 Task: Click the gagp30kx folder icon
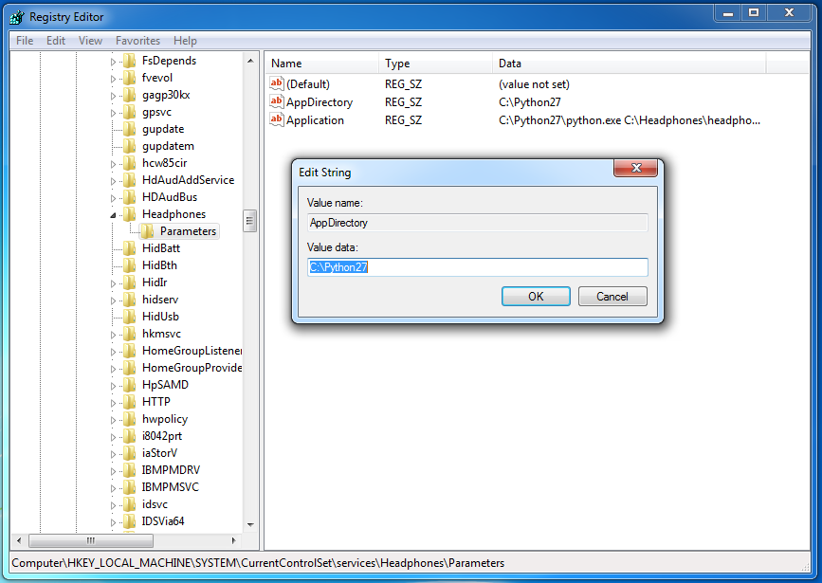(130, 95)
